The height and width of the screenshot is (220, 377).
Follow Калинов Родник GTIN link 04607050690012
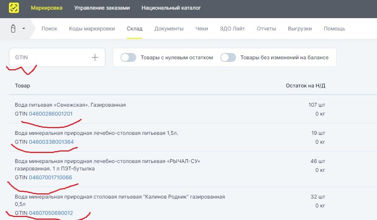click(x=51, y=213)
